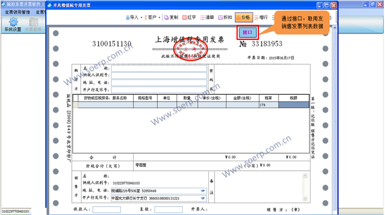Click the 数量 column header
Image resolution: width=385 pixels, height=215 pixels.
click(x=187, y=98)
